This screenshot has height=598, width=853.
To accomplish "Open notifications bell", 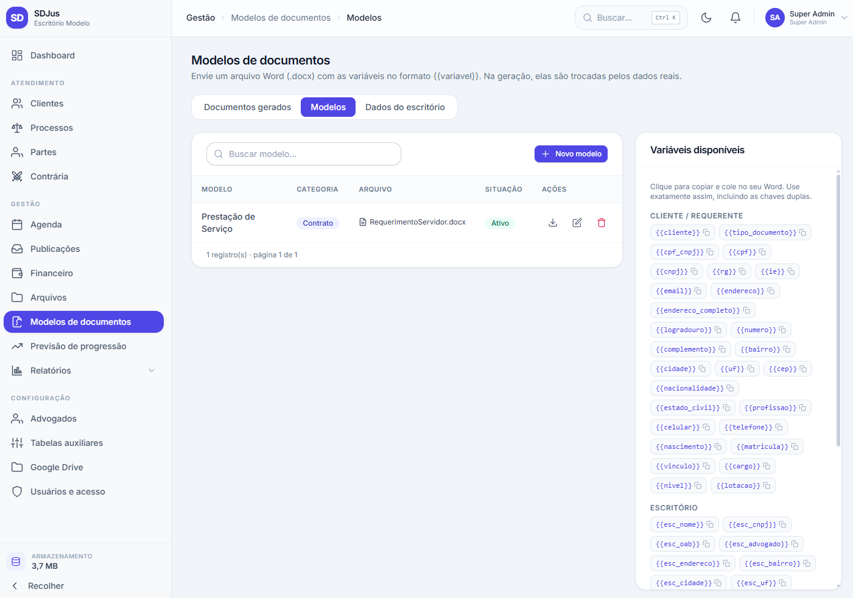I will coord(735,18).
